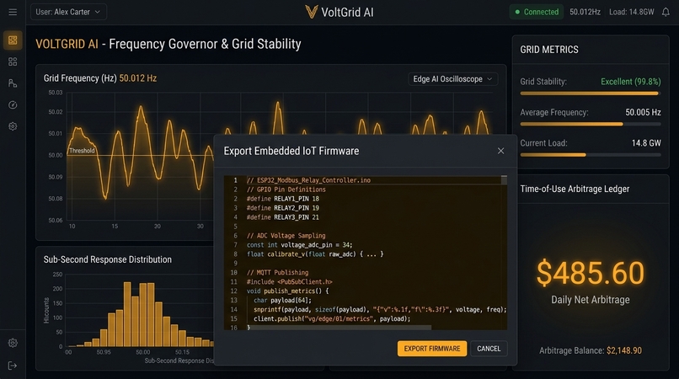Viewport: 679px width, 379px height.
Task: Click the VoltGrid AI logo
Action: click(339, 12)
